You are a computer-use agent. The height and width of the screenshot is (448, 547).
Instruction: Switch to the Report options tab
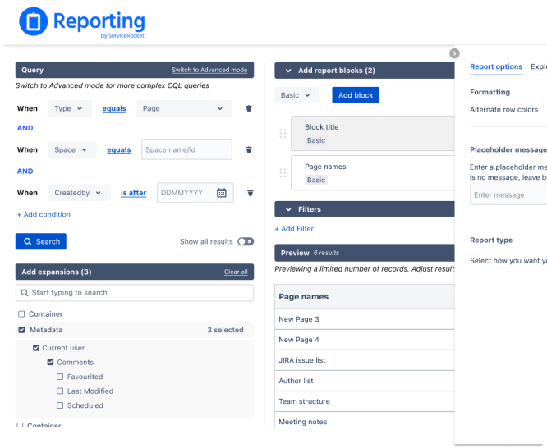tap(496, 66)
